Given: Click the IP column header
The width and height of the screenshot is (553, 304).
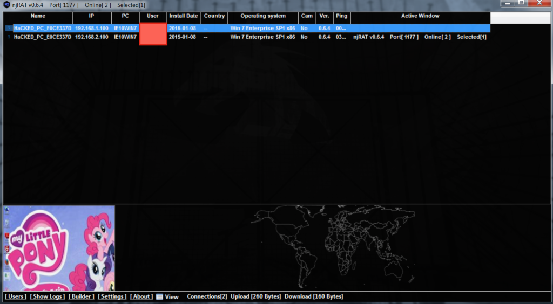Looking at the screenshot, I should 91,16.
